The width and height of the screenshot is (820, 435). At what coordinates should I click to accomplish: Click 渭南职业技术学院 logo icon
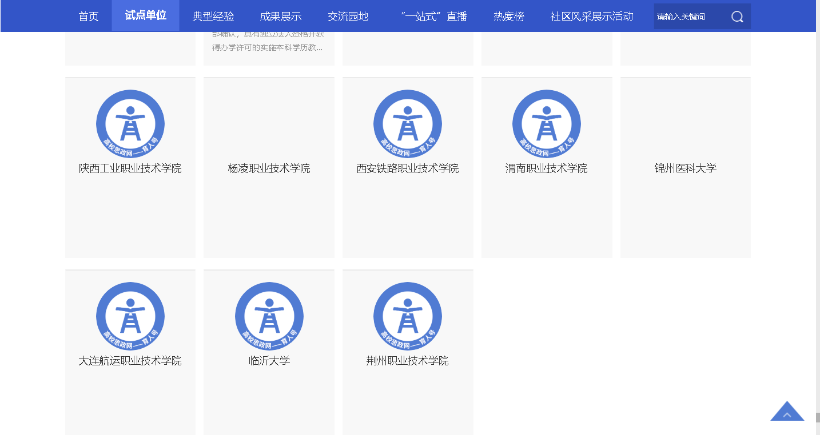pyautogui.click(x=547, y=124)
